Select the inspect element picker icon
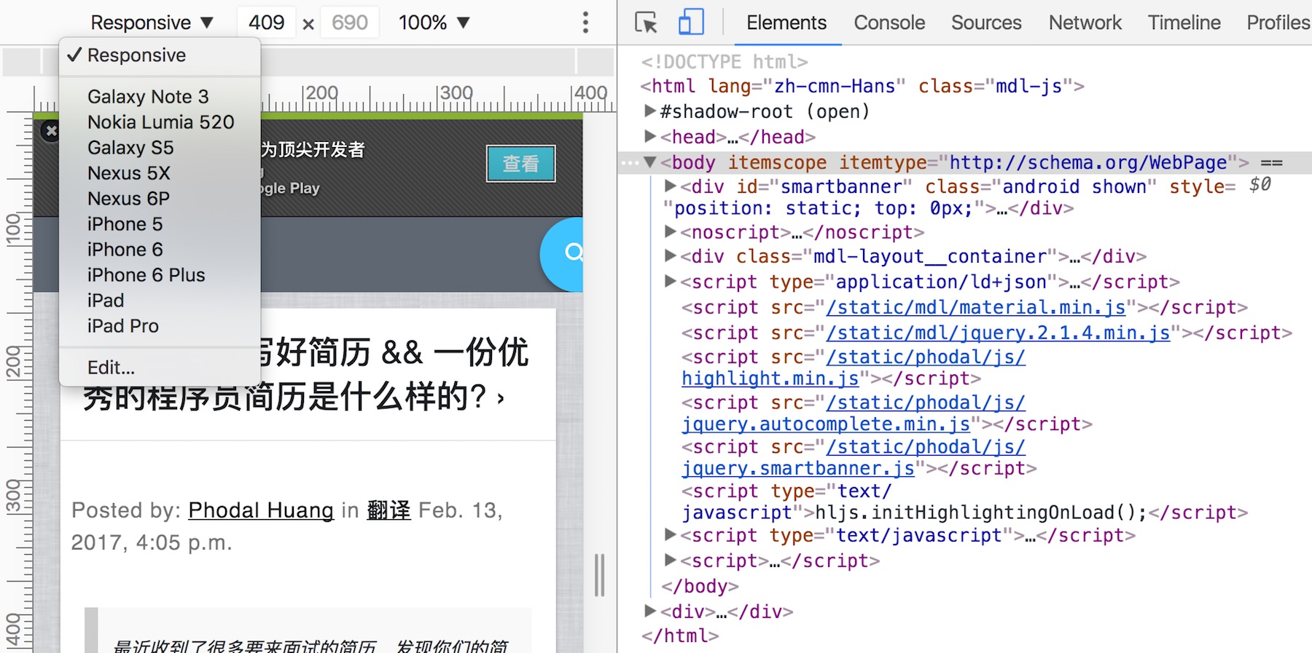The width and height of the screenshot is (1312, 653). (646, 23)
